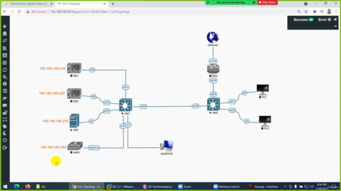
Task: Click the 192.168.100.210 text label
Action: tap(53, 68)
